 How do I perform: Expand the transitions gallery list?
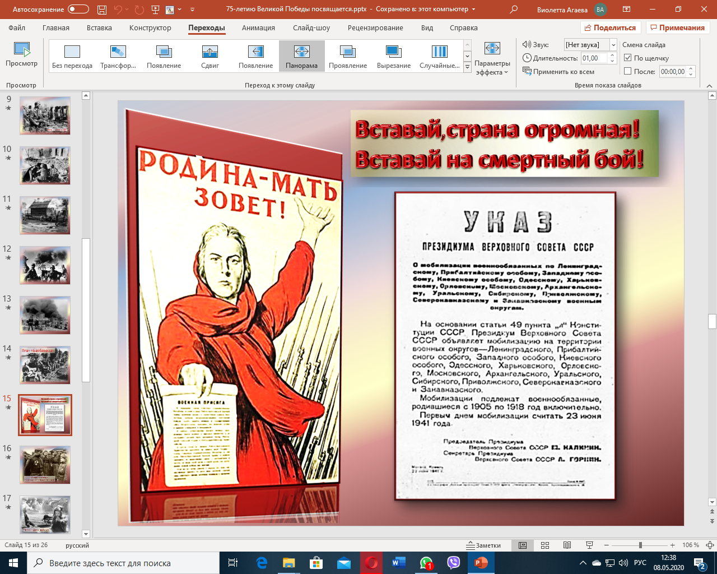pyautogui.click(x=467, y=67)
